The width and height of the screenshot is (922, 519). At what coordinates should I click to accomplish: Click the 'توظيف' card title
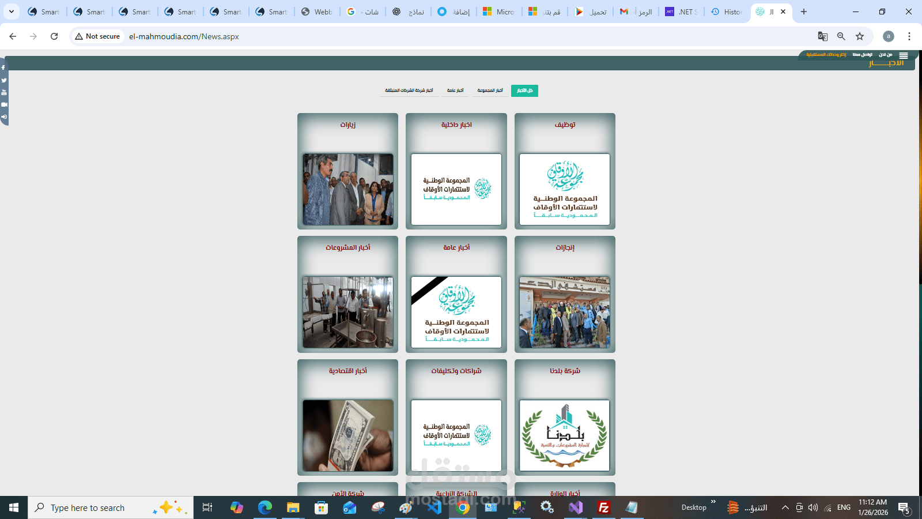[565, 125]
